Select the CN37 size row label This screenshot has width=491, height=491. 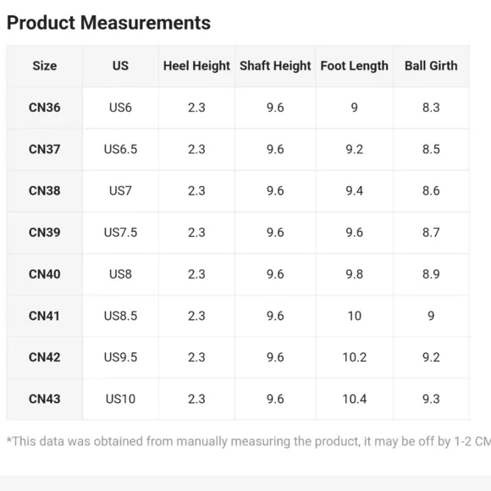point(45,149)
